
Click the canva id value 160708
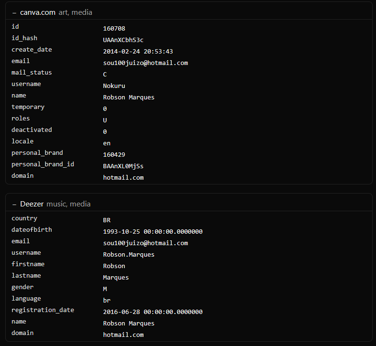[114, 29]
